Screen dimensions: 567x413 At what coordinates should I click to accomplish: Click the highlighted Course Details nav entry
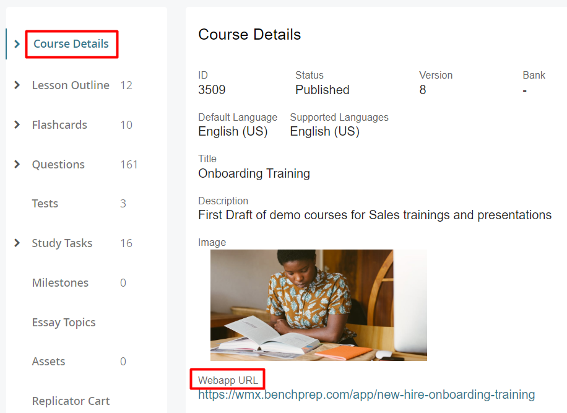(71, 44)
